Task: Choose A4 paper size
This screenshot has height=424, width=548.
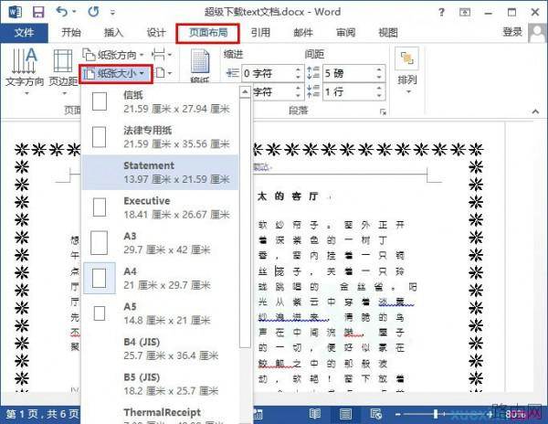Action: pyautogui.click(x=161, y=278)
